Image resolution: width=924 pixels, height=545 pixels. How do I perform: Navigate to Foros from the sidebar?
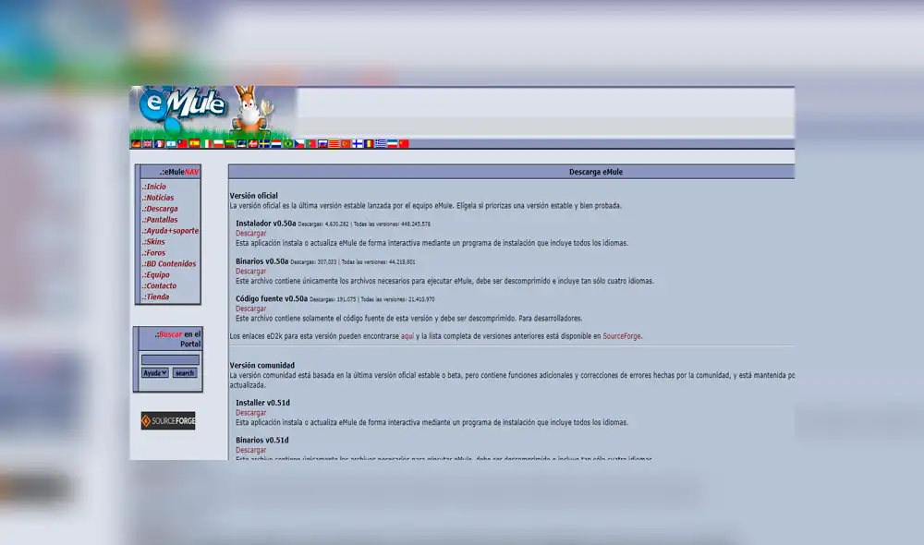click(155, 253)
